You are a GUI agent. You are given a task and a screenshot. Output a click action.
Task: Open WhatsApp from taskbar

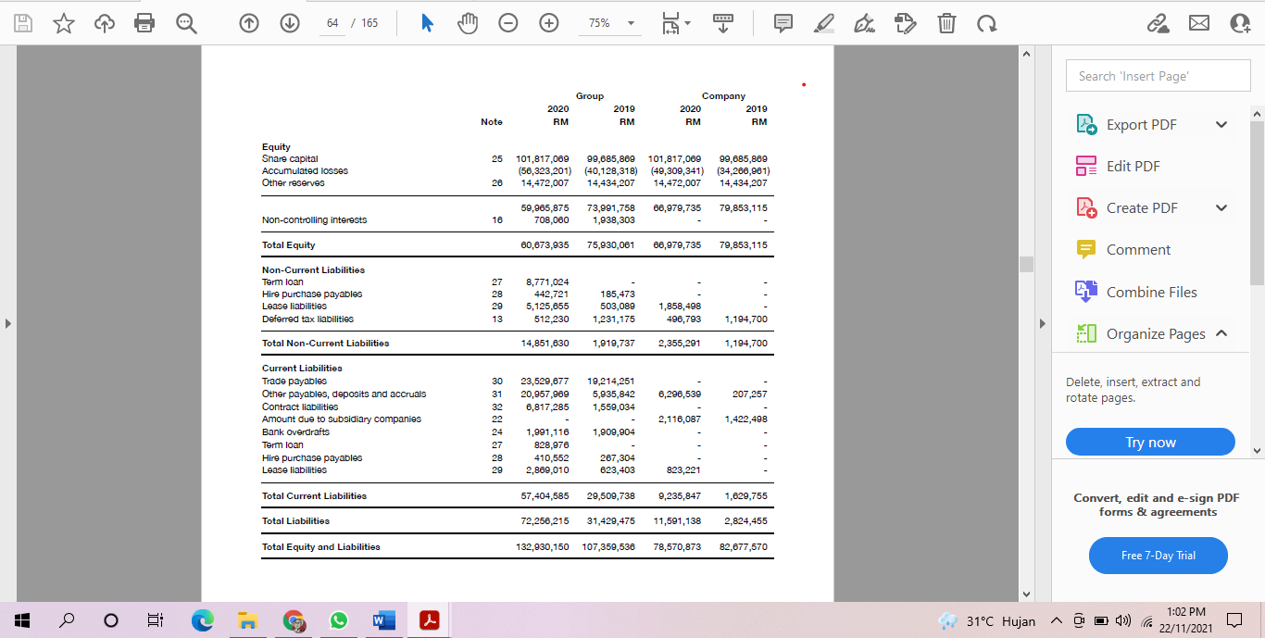[339, 621]
